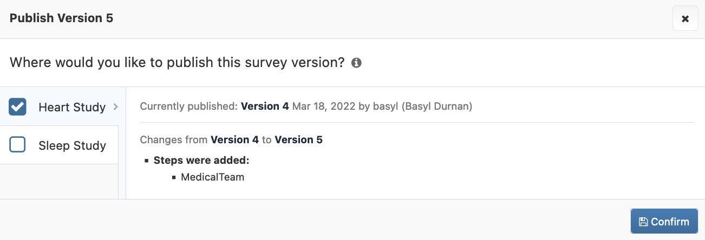Click the Publish Version 5 title

click(x=61, y=18)
